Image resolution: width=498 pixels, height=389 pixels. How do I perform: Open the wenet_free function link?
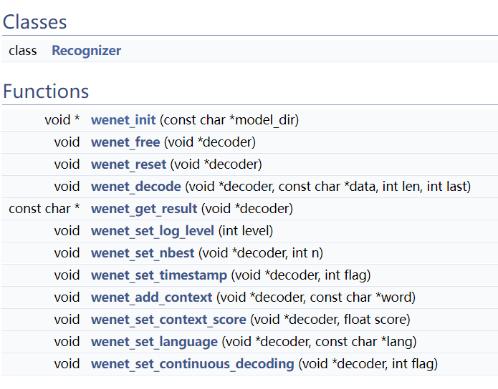[125, 142]
